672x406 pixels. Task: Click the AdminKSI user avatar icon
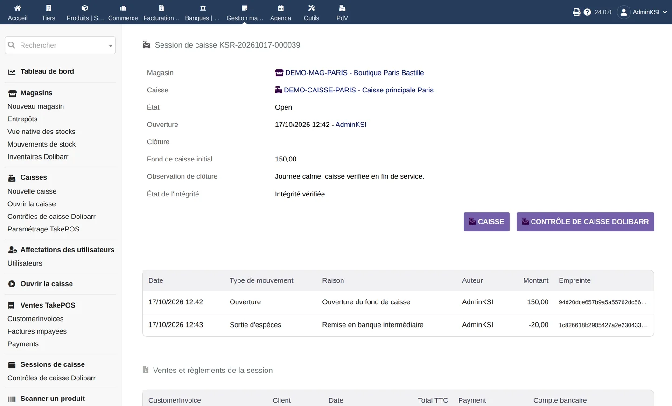(623, 12)
